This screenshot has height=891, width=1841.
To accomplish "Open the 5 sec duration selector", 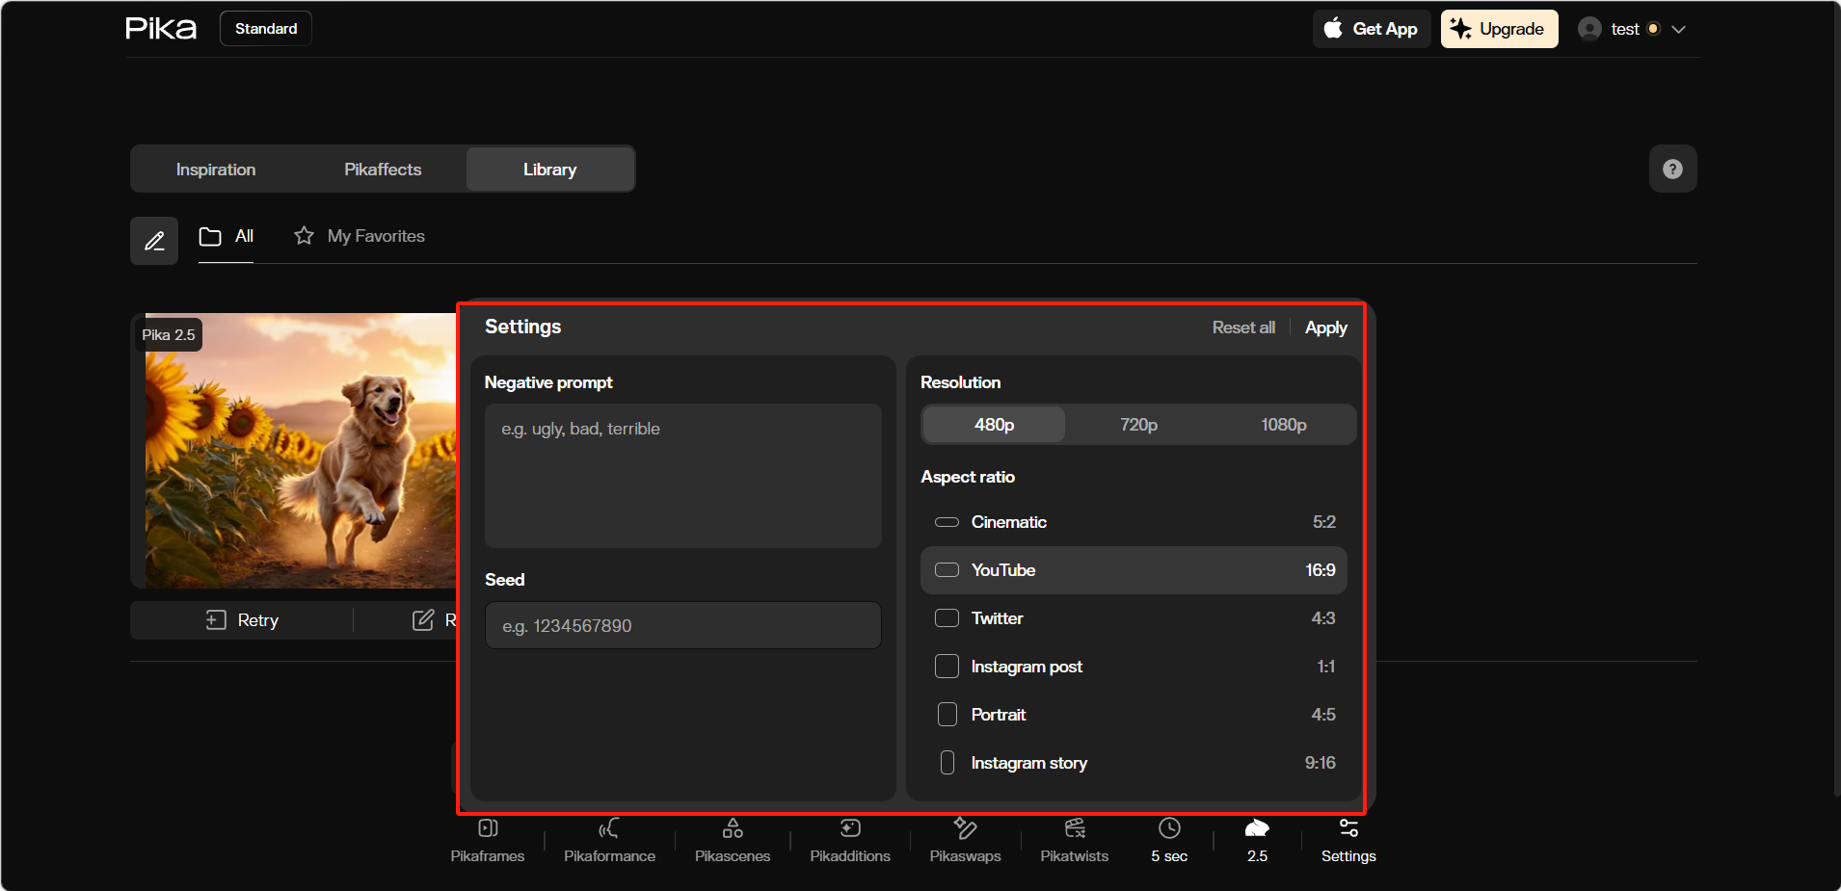I will (x=1168, y=840).
